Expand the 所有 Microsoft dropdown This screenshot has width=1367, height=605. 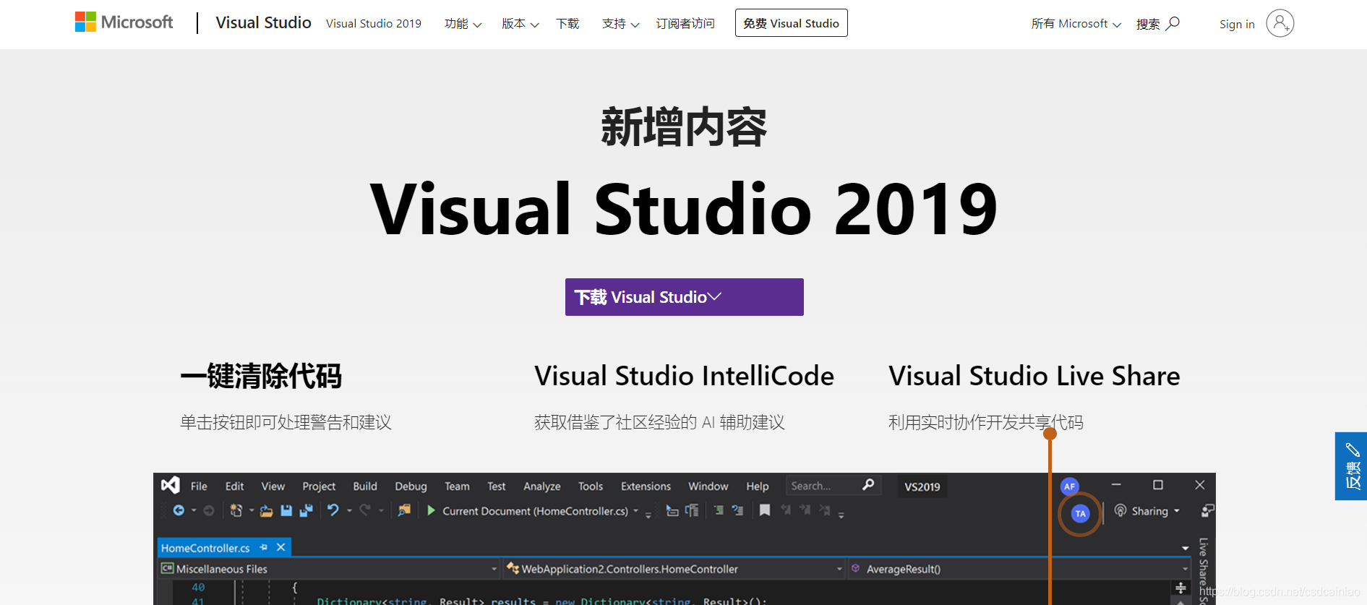point(1076,24)
